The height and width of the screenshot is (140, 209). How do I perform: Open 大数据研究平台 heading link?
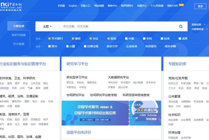(118, 77)
